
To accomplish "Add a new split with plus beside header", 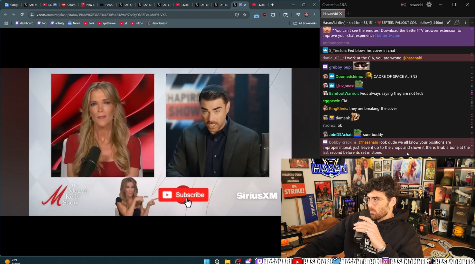I will point(472,22).
